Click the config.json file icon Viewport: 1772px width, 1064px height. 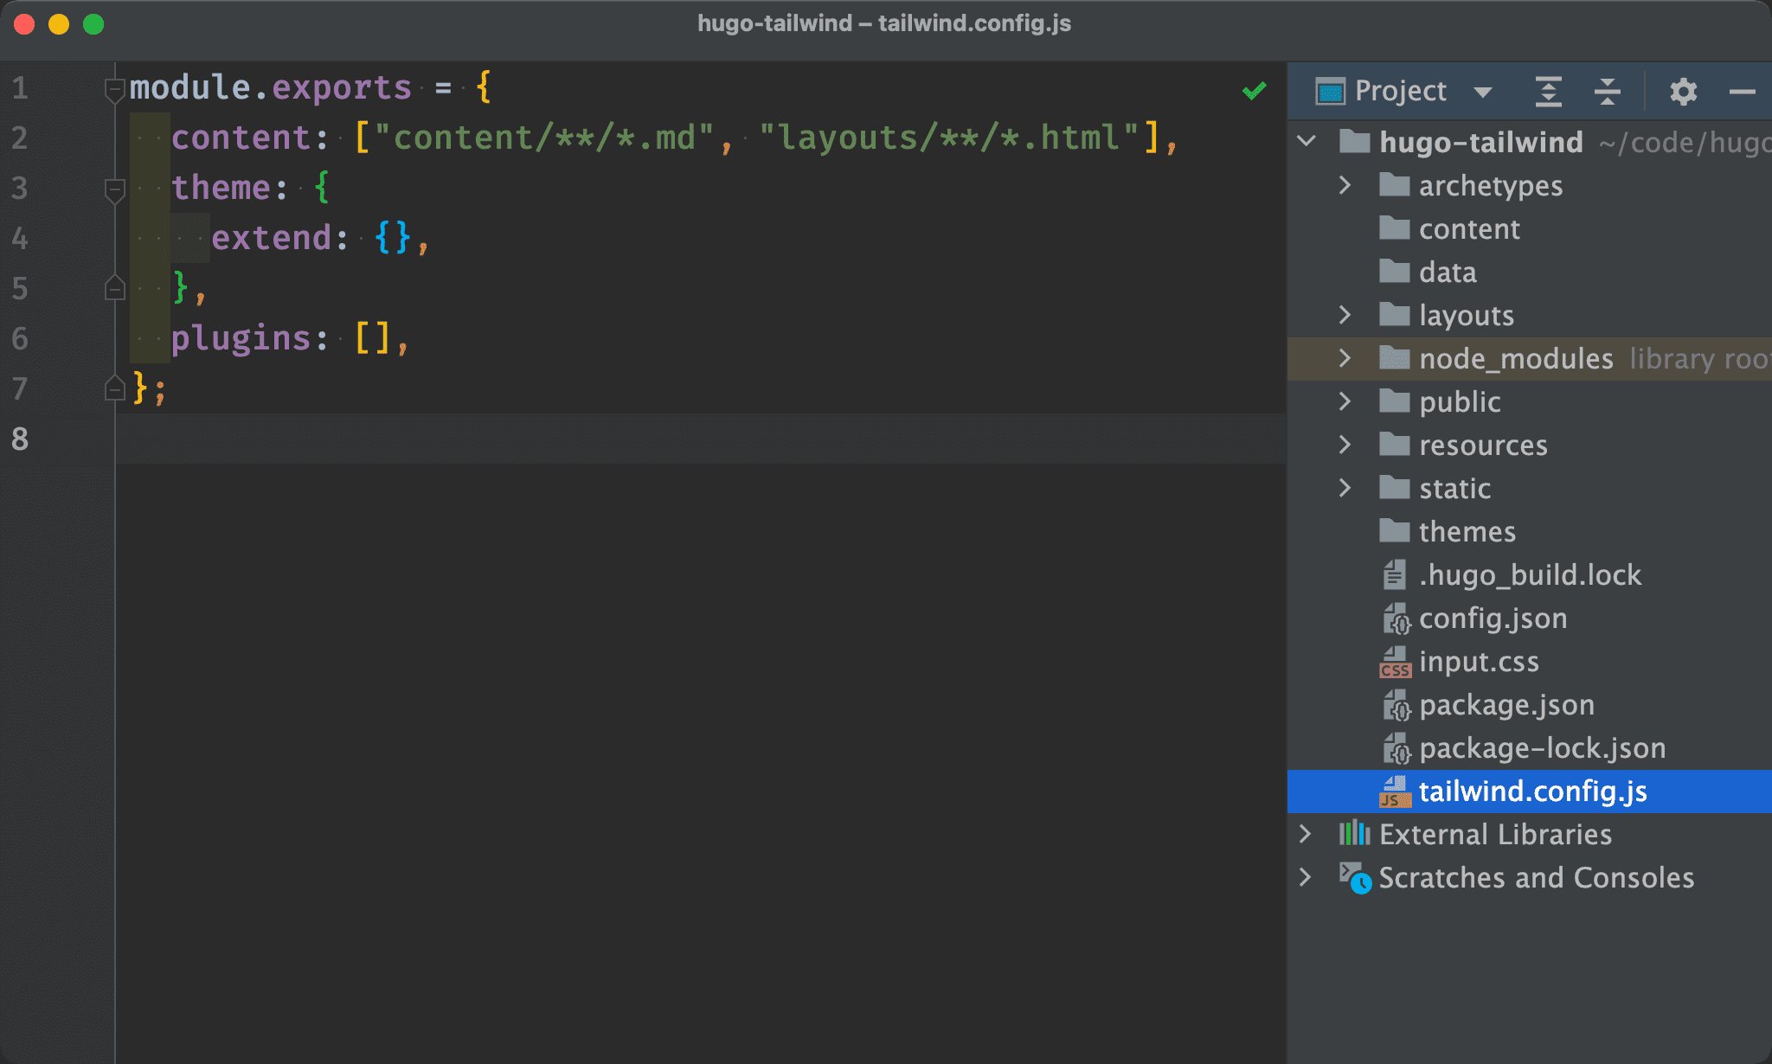[x=1396, y=619]
